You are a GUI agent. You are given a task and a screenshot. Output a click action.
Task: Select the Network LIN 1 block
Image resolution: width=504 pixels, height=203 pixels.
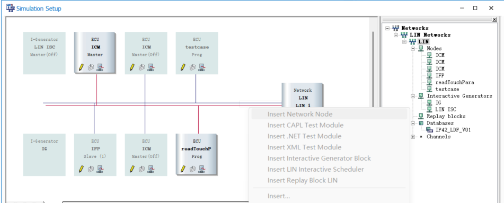303,95
